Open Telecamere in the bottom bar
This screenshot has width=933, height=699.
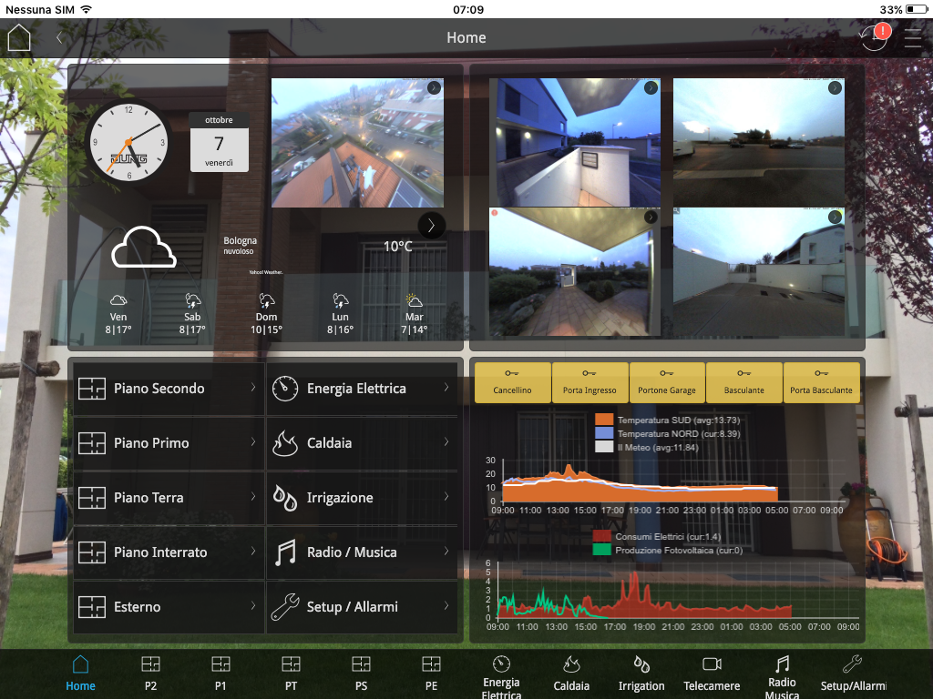(x=712, y=674)
